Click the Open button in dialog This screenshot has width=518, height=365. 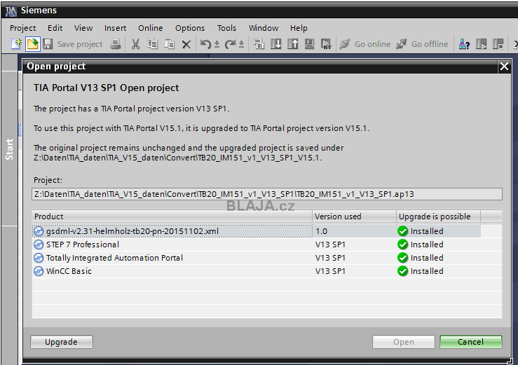point(404,342)
